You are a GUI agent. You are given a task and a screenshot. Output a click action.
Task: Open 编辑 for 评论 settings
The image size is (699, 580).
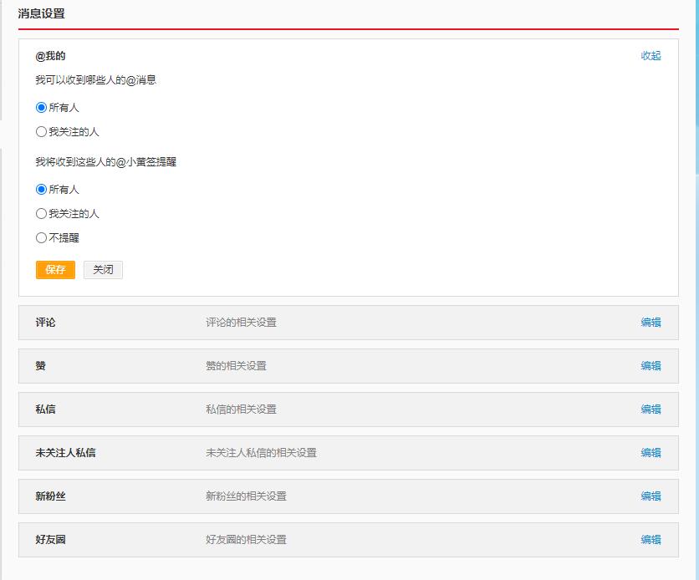tap(651, 322)
